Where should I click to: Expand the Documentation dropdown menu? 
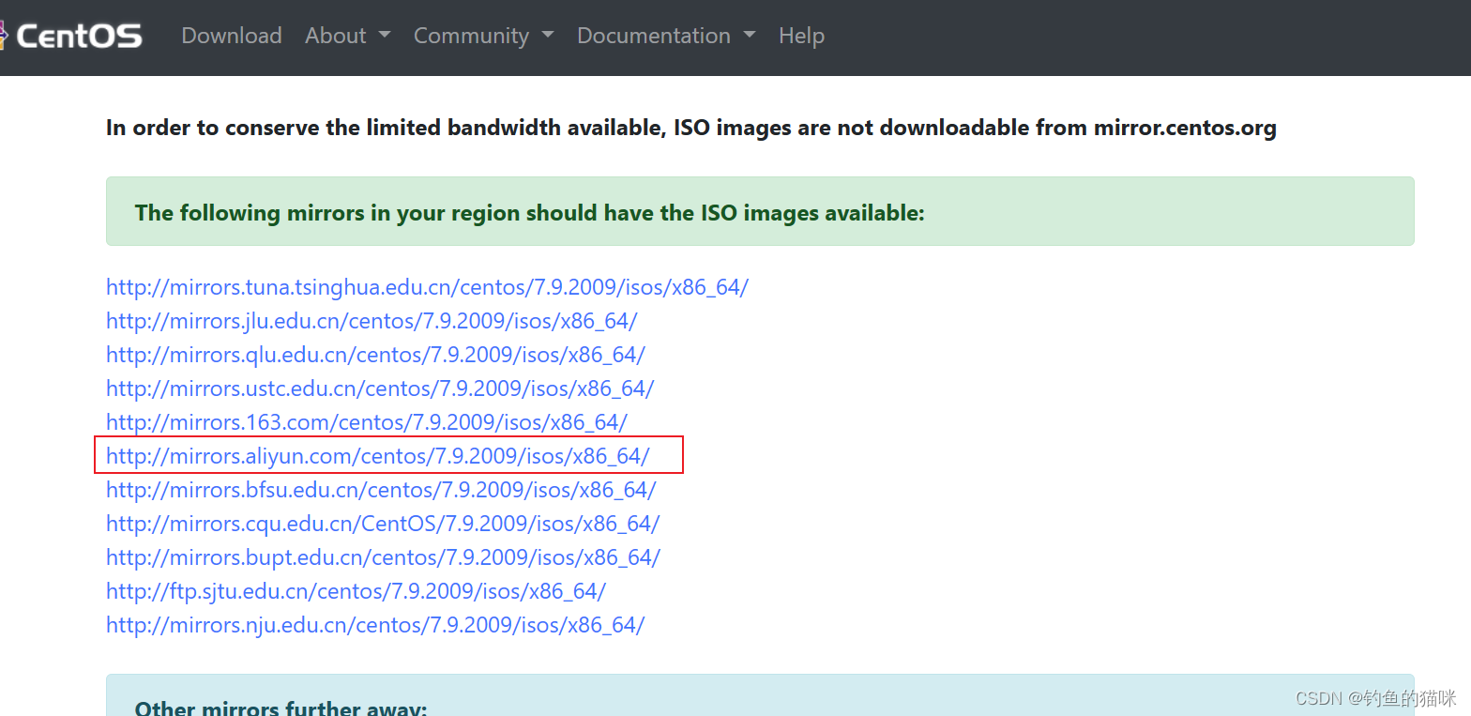666,36
